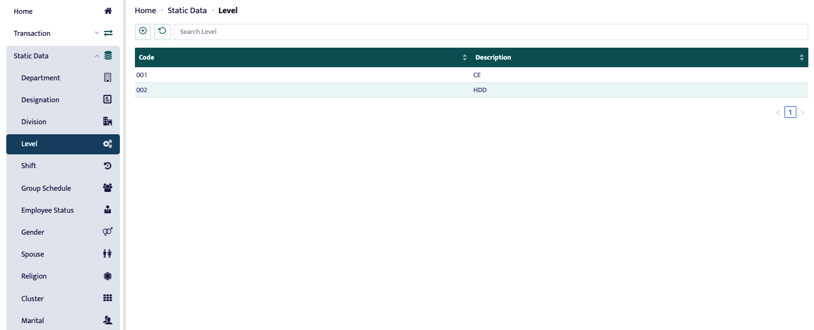
Task: Select the row with code 002
Action: [x=142, y=90]
